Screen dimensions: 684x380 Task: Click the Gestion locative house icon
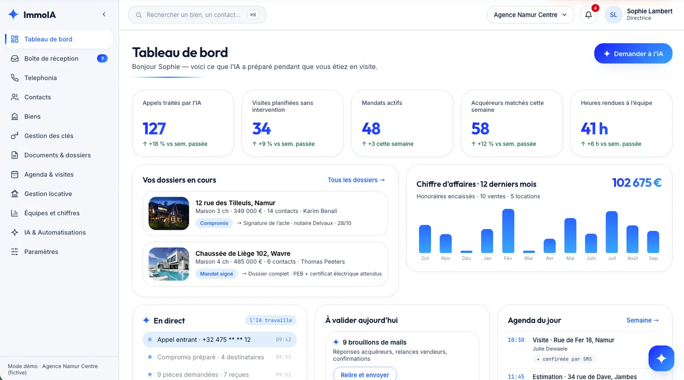pos(15,194)
